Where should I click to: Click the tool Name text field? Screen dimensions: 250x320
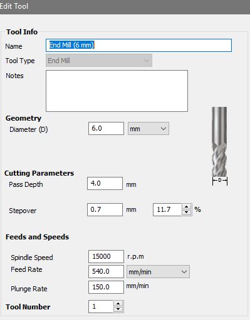coord(138,45)
